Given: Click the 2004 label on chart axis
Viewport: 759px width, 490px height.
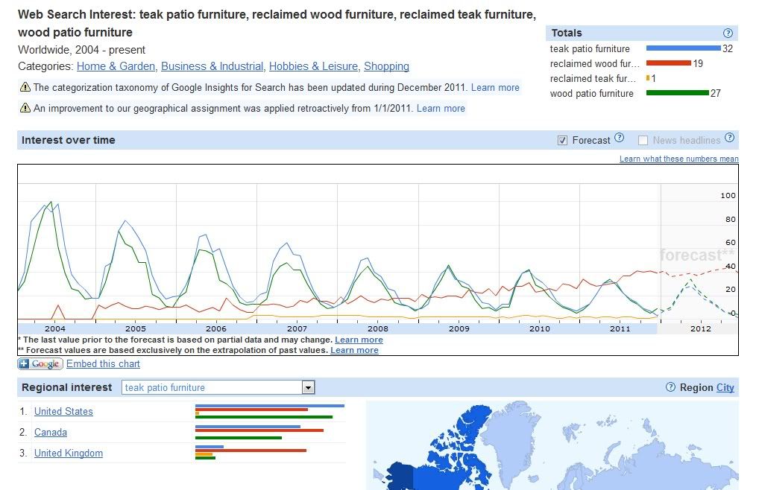Looking at the screenshot, I should coord(54,328).
